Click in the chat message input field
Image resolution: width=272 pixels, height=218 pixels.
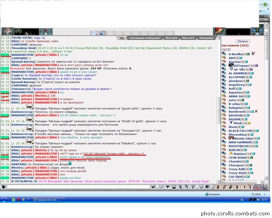coord(78,187)
